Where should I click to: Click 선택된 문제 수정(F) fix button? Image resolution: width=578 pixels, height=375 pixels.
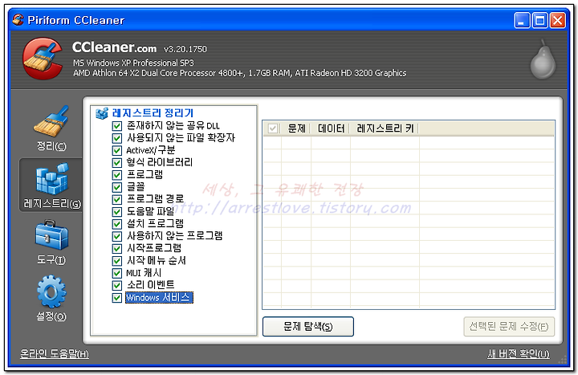pyautogui.click(x=509, y=326)
